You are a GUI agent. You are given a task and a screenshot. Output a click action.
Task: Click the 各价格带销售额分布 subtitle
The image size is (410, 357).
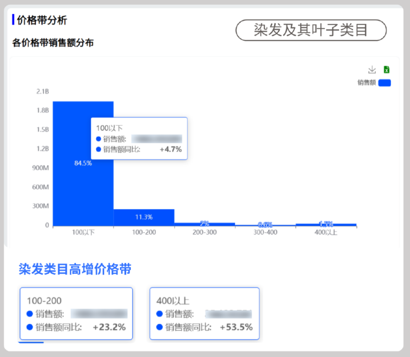point(53,43)
